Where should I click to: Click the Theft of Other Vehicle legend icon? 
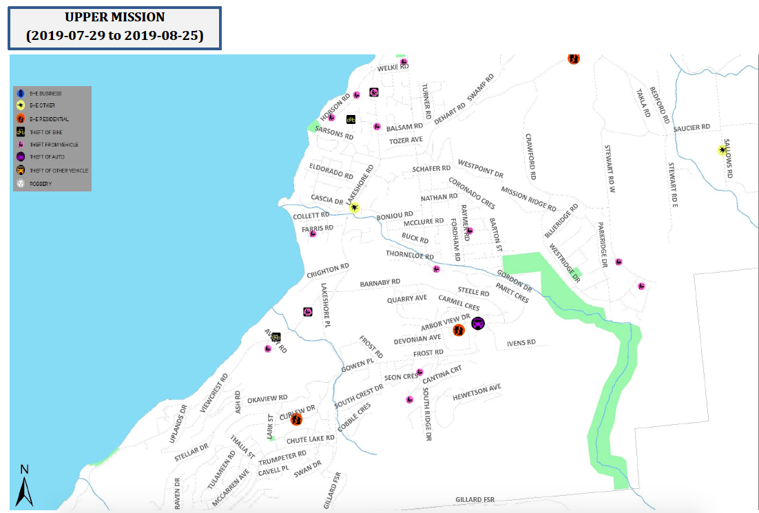(x=21, y=170)
